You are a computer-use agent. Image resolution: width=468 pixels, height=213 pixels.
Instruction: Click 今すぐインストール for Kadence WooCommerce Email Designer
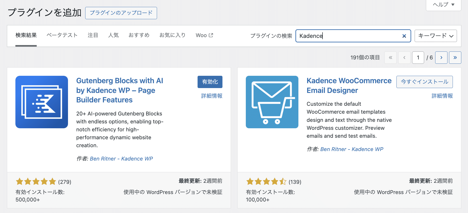coord(424,82)
